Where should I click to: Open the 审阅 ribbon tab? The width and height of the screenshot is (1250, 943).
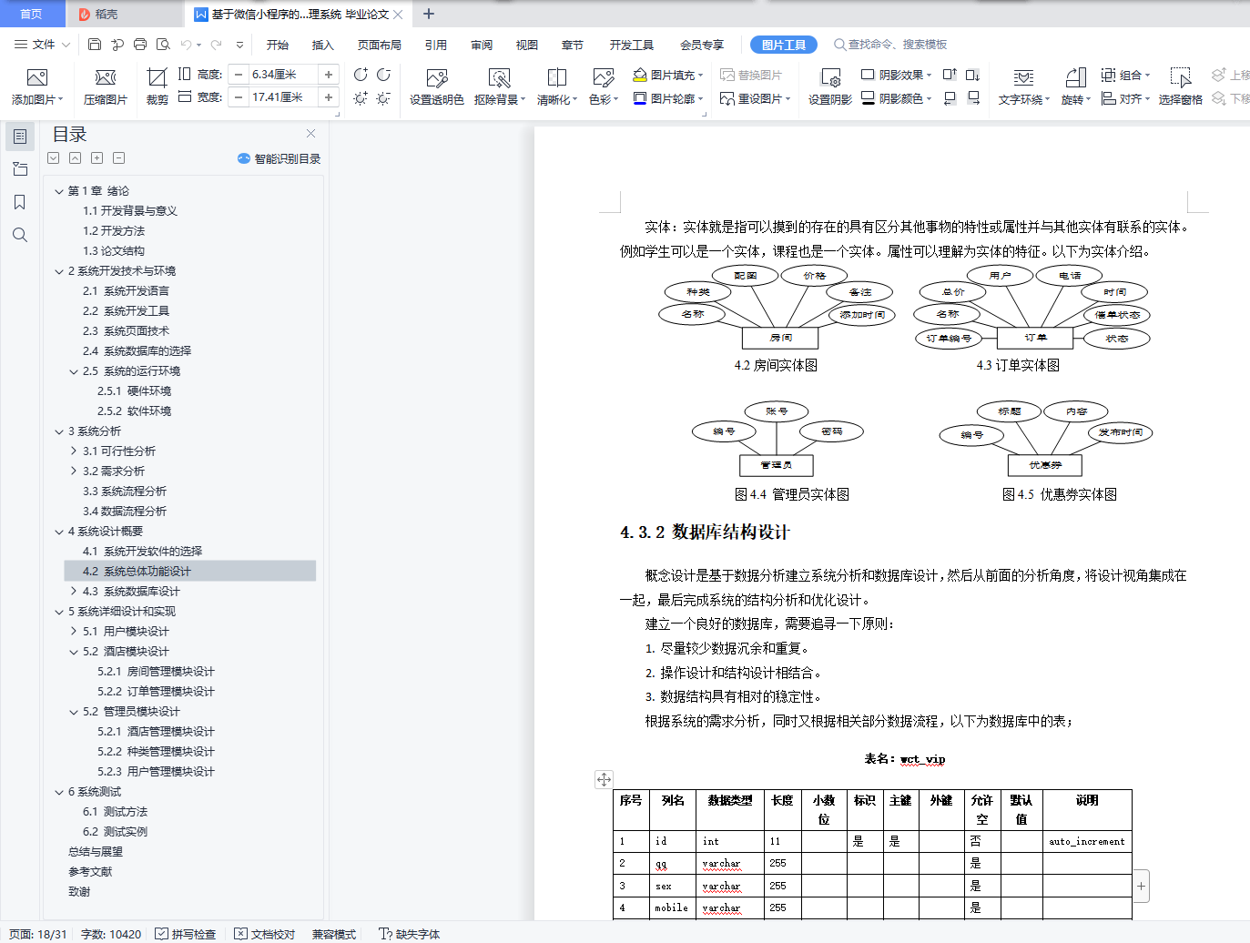[482, 45]
